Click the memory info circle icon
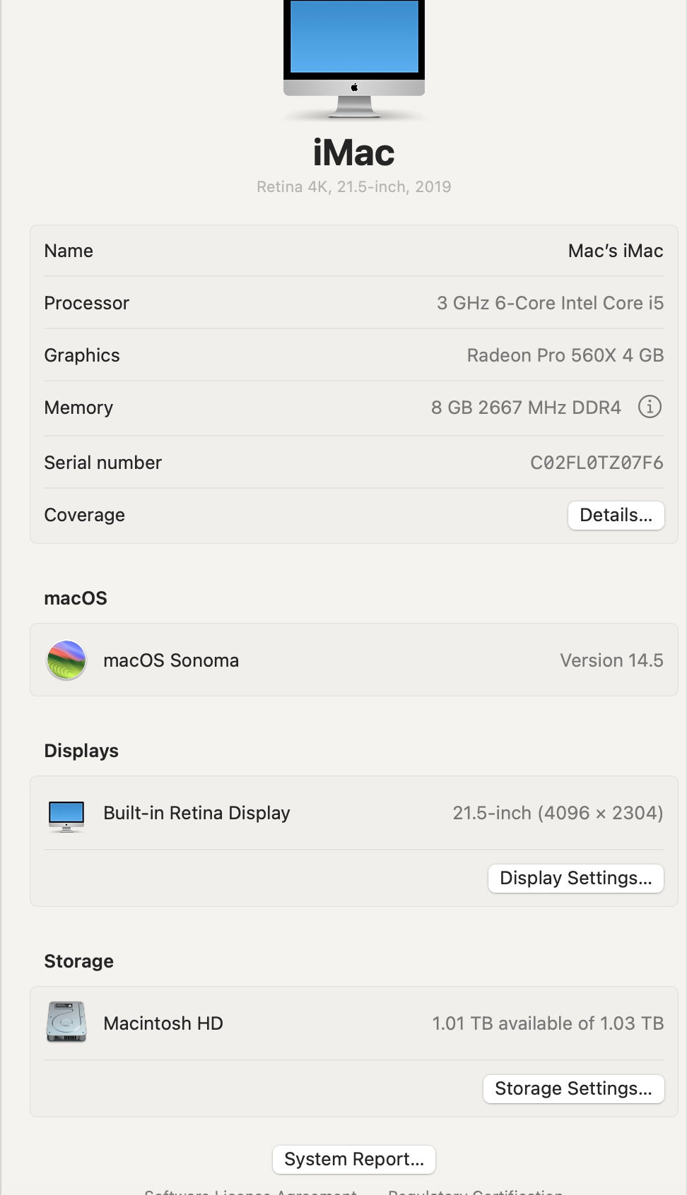This screenshot has width=687, height=1195. point(650,407)
